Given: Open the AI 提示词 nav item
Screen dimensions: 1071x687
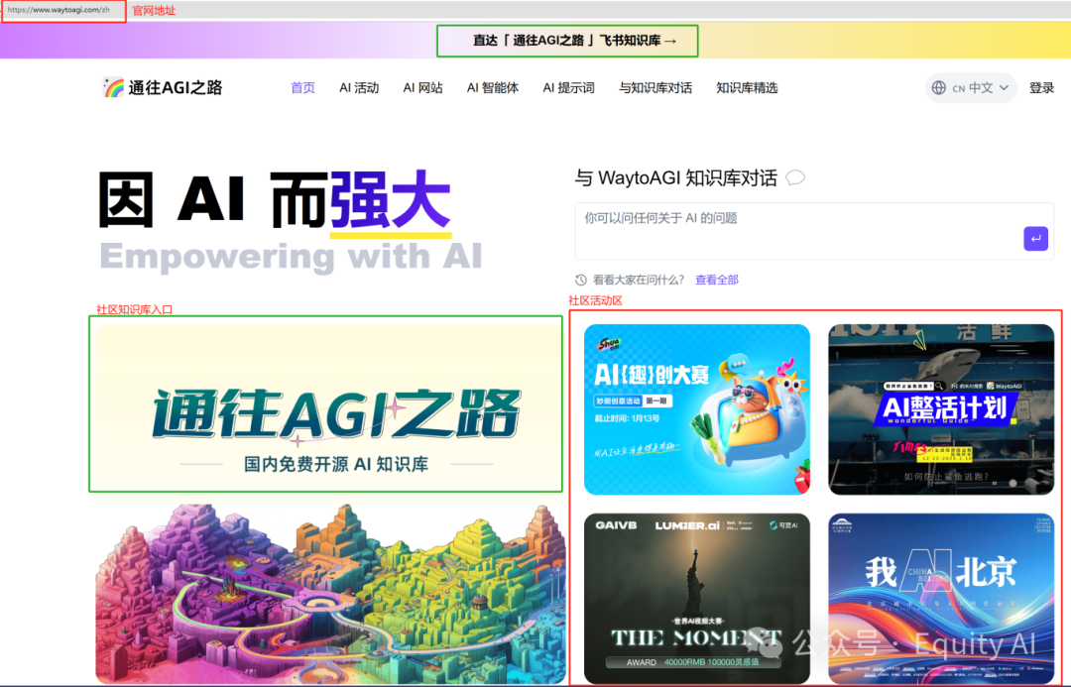Looking at the screenshot, I should [x=568, y=88].
